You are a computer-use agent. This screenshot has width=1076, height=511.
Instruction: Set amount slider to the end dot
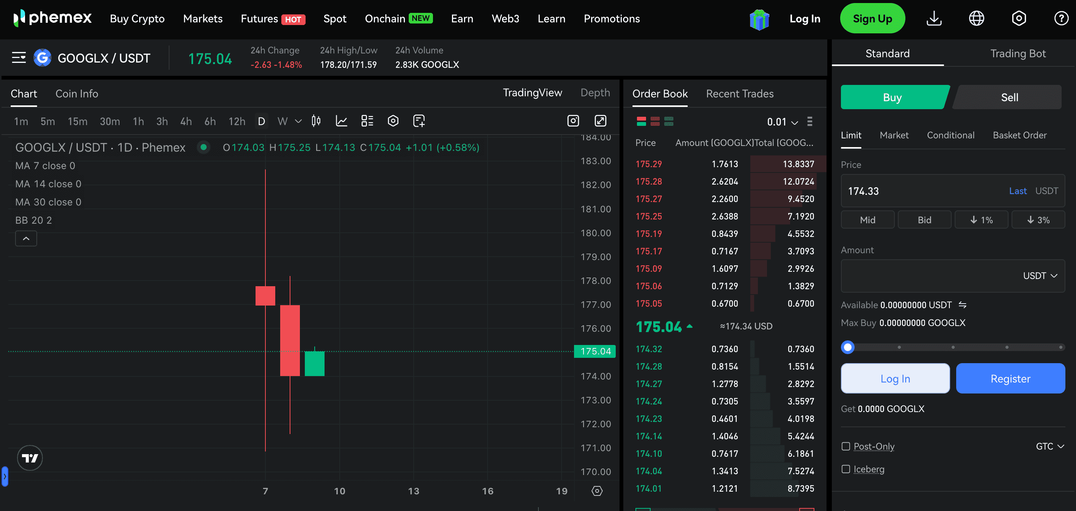[1060, 347]
